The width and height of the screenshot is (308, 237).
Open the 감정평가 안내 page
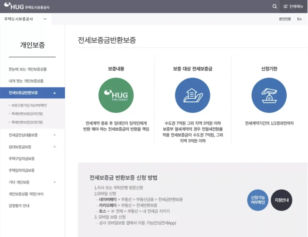point(18,205)
